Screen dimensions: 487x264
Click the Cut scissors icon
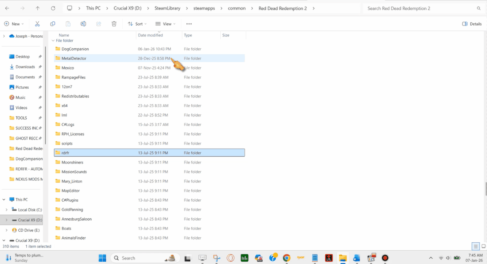[x=37, y=24]
